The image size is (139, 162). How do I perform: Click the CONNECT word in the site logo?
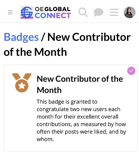(53, 16)
